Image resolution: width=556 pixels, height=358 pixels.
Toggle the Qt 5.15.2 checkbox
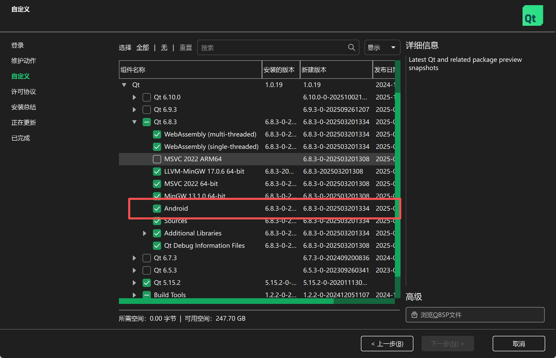coord(147,283)
